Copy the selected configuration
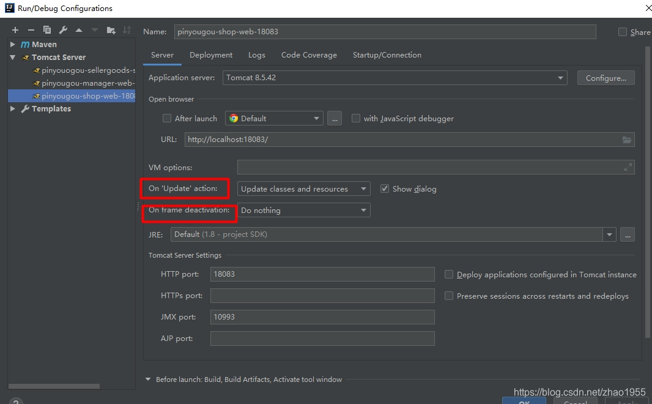Screen dimensions: 652x404 click(x=47, y=30)
